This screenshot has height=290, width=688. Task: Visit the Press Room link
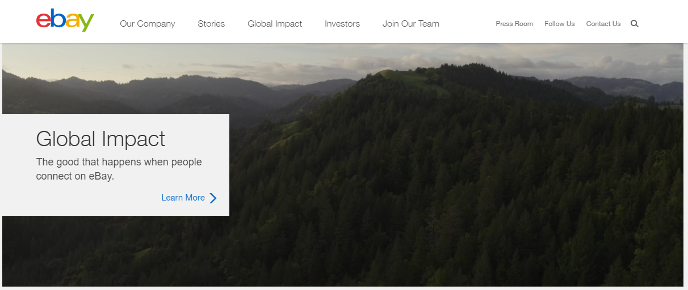(x=514, y=24)
